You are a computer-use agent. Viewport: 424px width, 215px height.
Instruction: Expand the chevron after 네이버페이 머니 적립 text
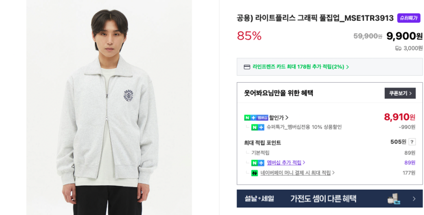tap(334, 173)
